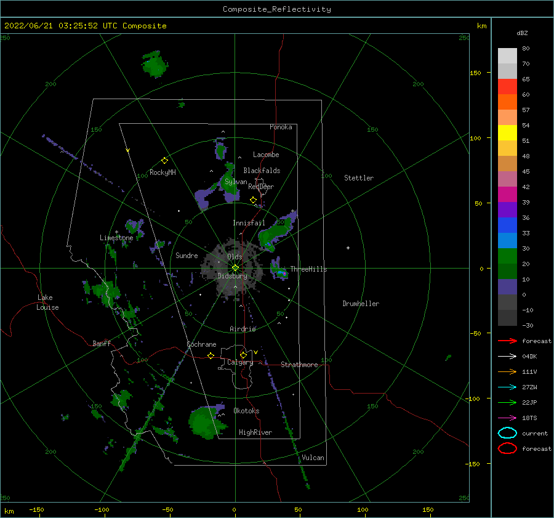The height and width of the screenshot is (518, 554).
Task: Click the HighRiver label
Action: pyautogui.click(x=255, y=432)
